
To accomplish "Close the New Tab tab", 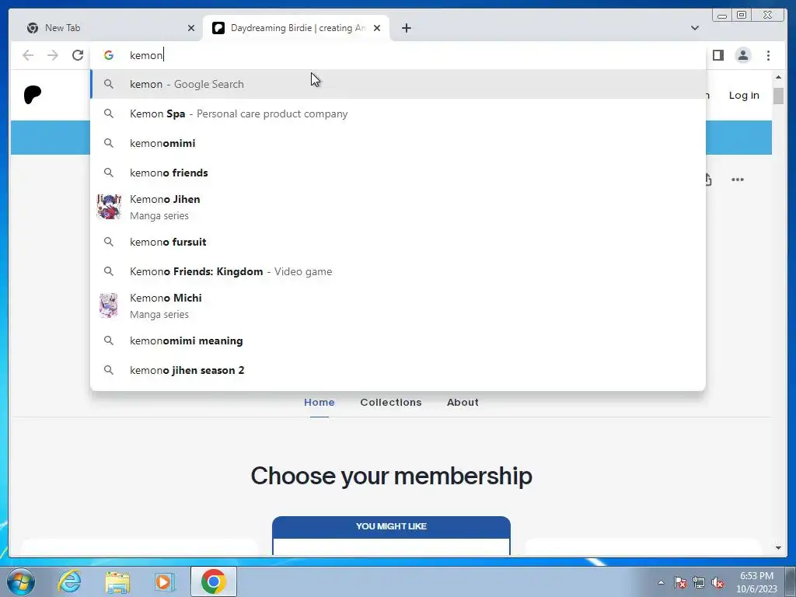I will point(191,29).
